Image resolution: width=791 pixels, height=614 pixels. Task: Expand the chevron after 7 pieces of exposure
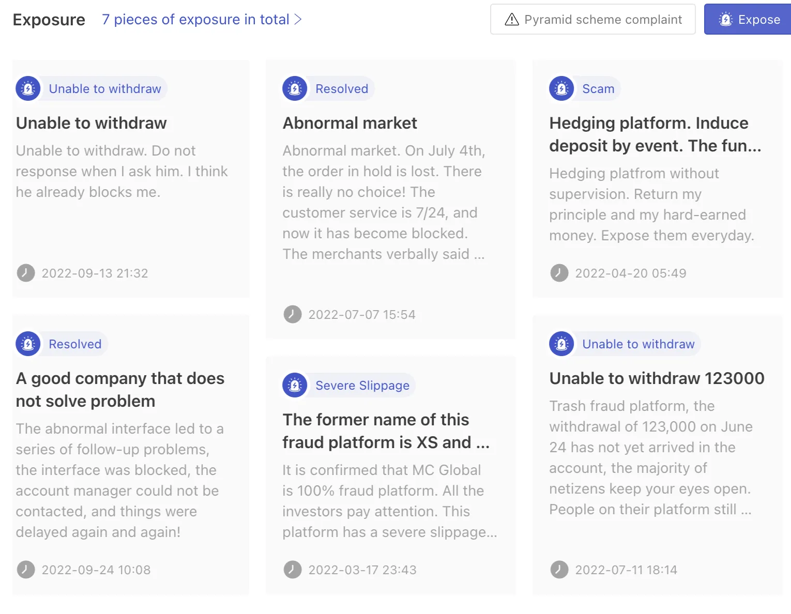(x=298, y=20)
